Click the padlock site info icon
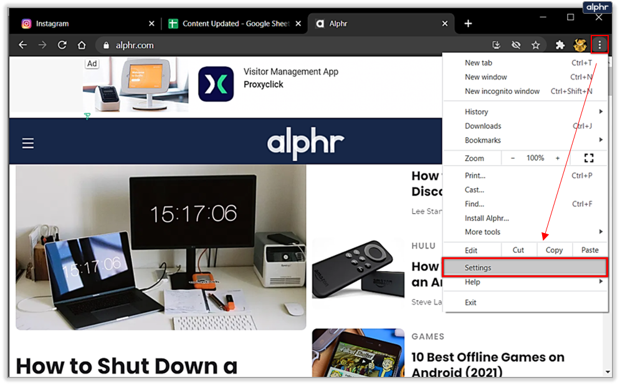The height and width of the screenshot is (385, 620). 106,45
